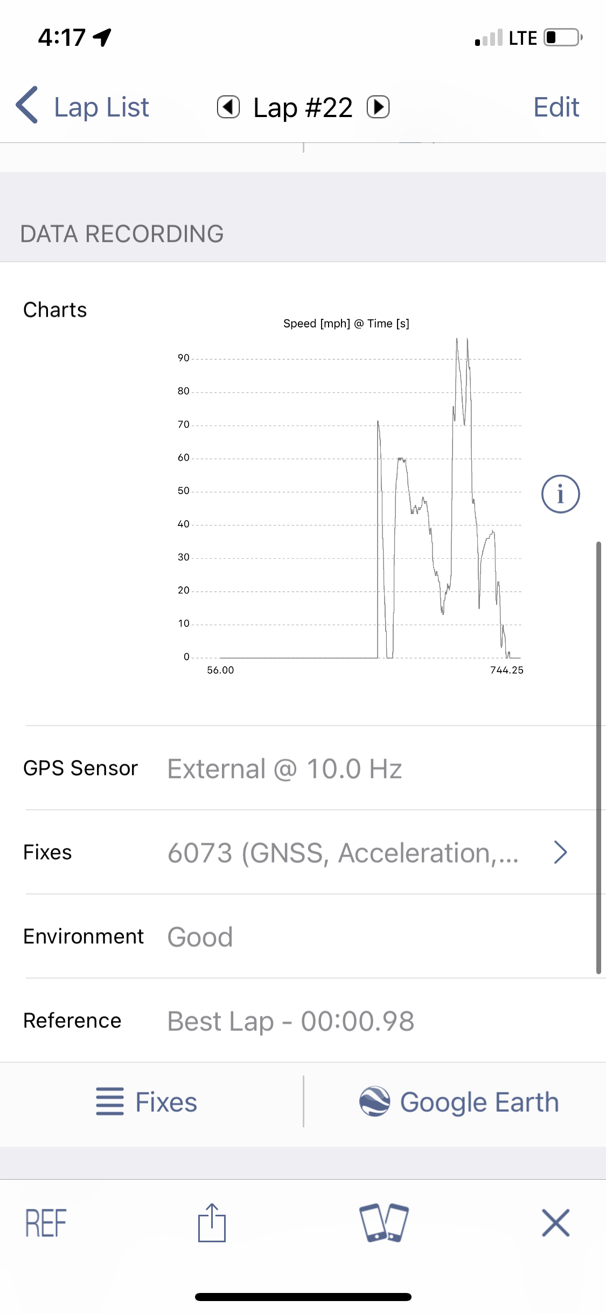Click the vertical scrollbar on right edge
Image resolution: width=606 pixels, height=1314 pixels.
(x=598, y=757)
